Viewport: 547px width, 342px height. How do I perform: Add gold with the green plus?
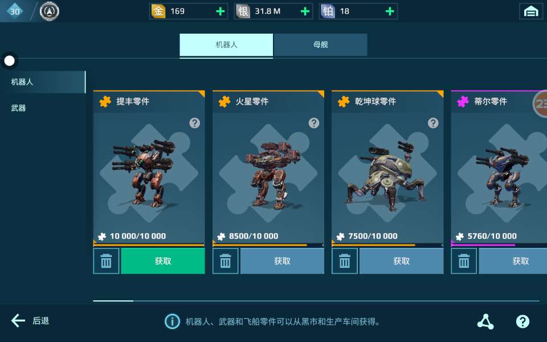pyautogui.click(x=220, y=11)
